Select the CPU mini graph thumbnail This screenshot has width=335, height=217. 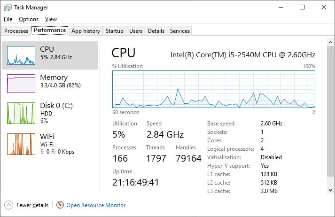click(21, 55)
